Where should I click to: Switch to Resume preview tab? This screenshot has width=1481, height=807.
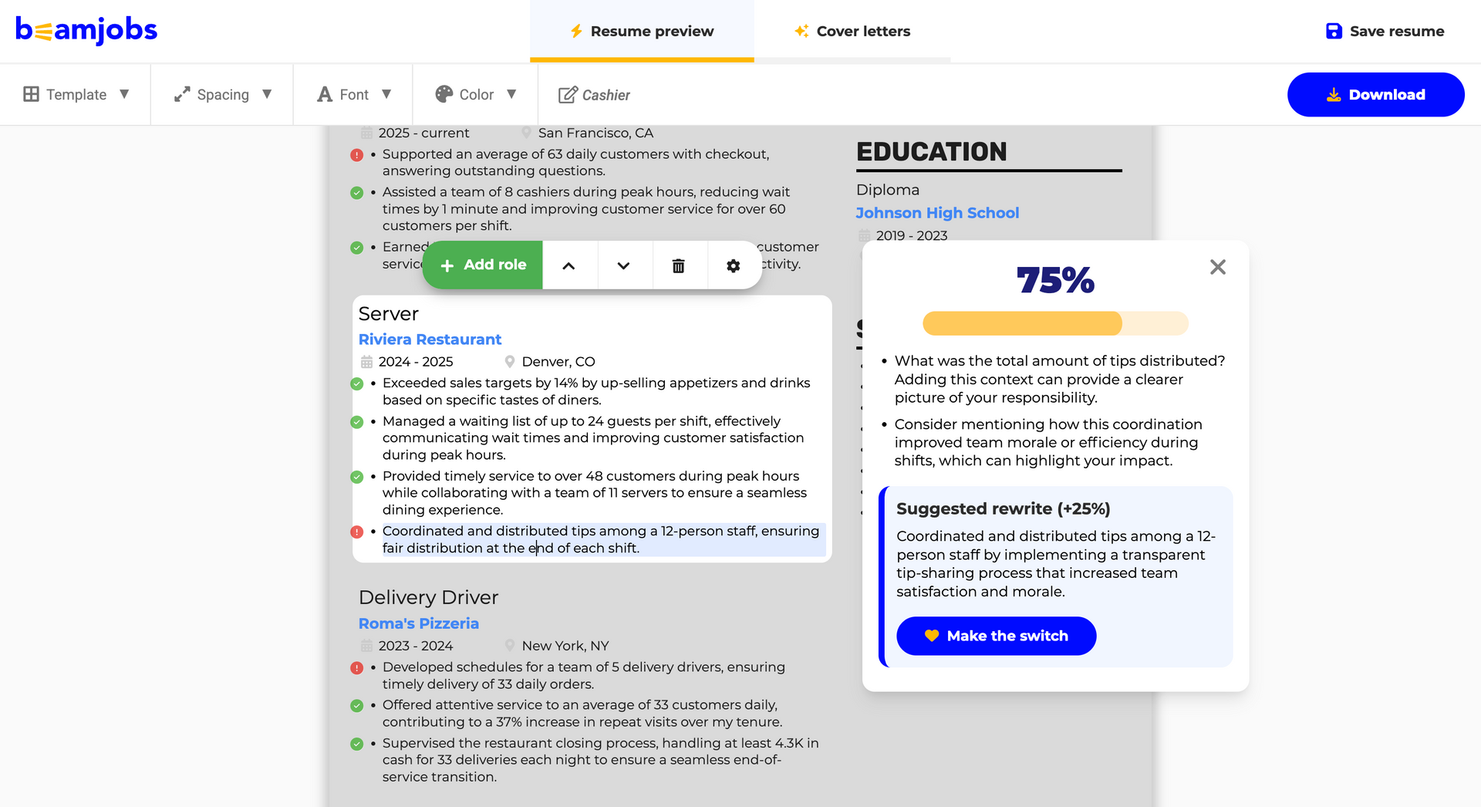[x=642, y=31]
